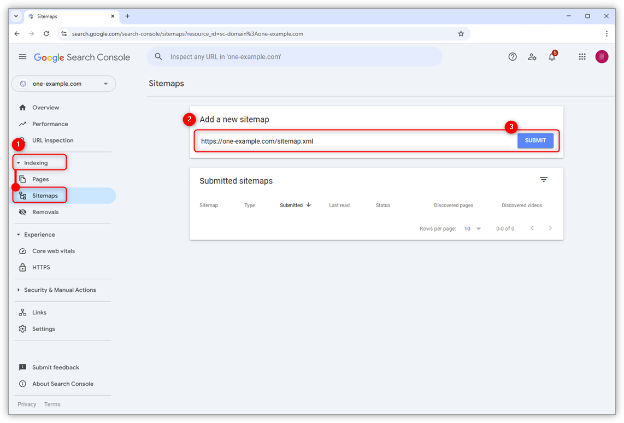
Task: Select Sitemaps in the sidebar menu
Action: point(45,195)
